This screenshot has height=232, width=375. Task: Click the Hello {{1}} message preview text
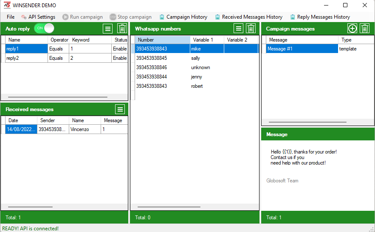[x=304, y=157]
